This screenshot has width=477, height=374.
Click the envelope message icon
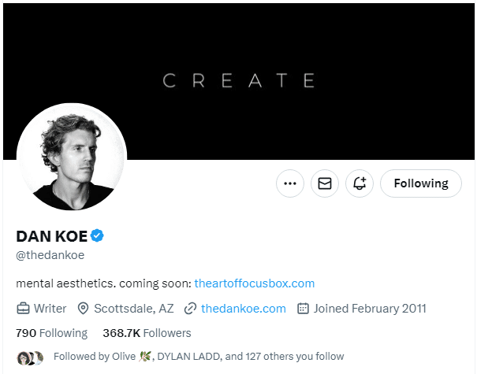325,183
